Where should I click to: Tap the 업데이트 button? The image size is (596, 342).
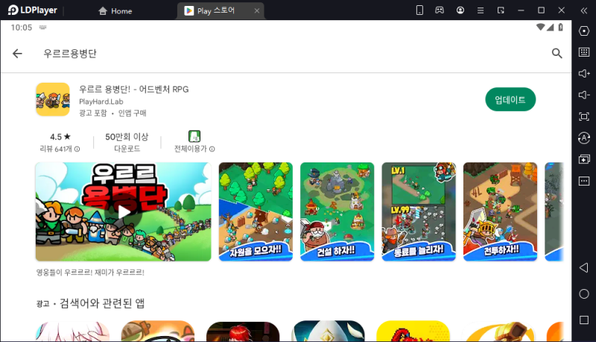(x=510, y=100)
